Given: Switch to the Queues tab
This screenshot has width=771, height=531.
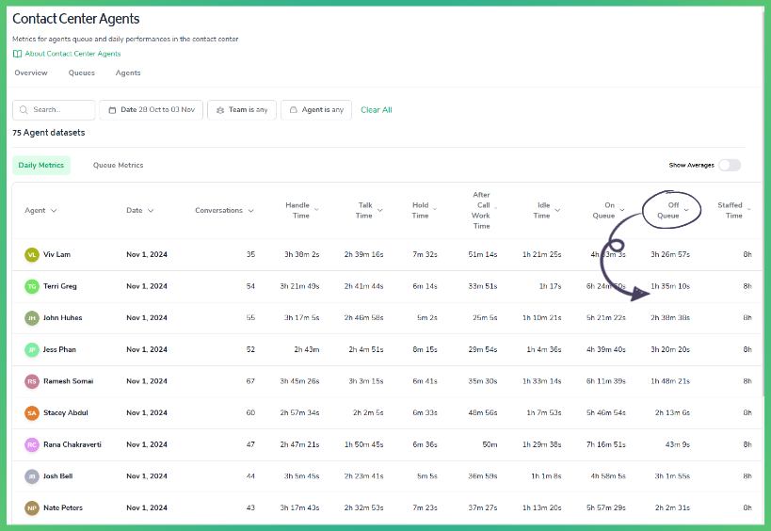Looking at the screenshot, I should click(x=82, y=72).
